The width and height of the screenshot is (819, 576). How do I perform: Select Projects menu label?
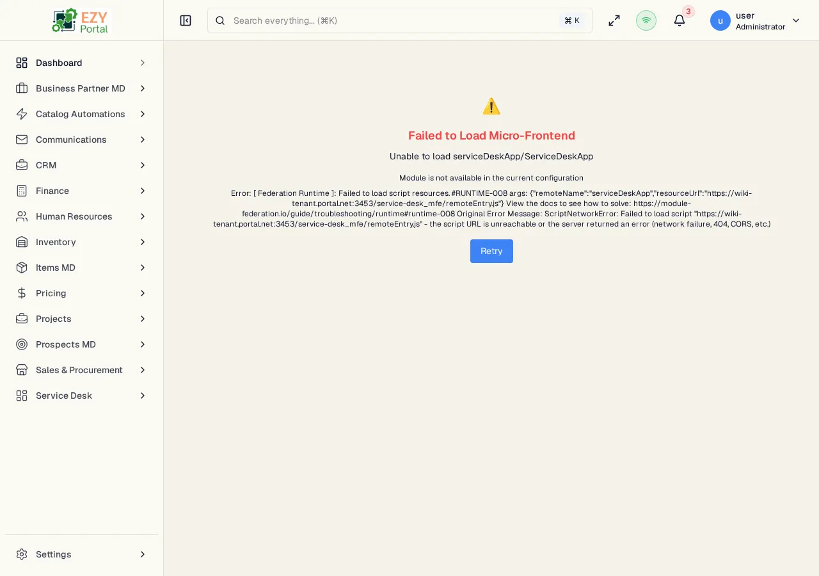point(54,319)
